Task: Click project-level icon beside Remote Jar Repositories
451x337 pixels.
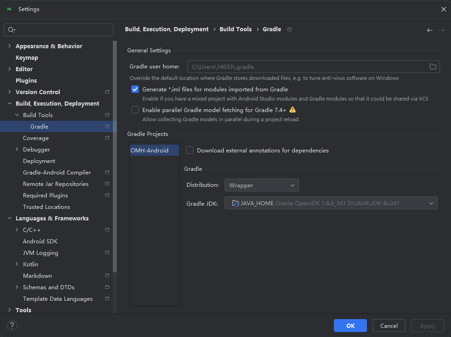Action: [107, 184]
